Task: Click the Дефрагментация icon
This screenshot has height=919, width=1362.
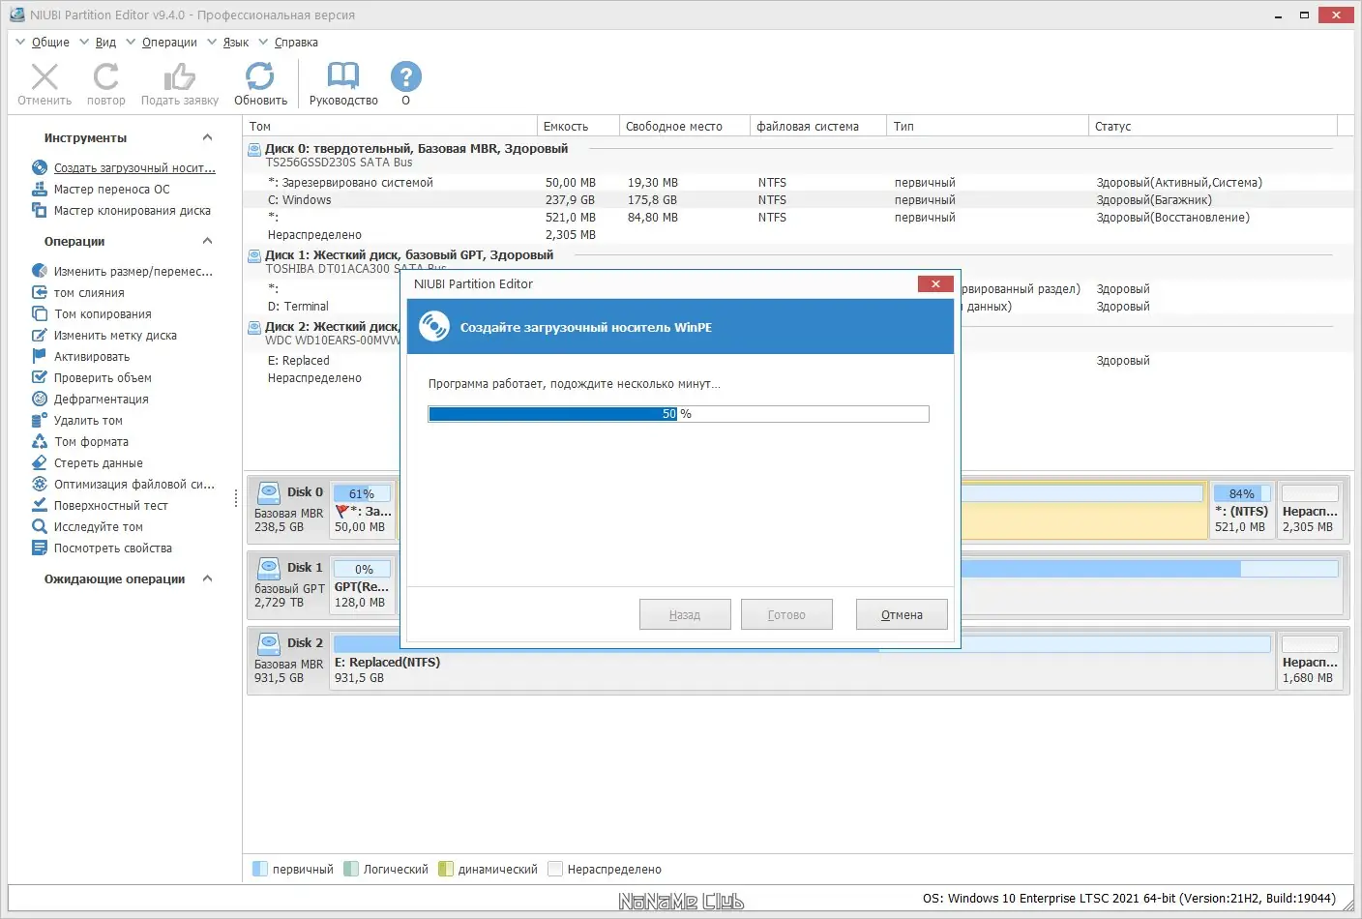Action: [x=40, y=399]
